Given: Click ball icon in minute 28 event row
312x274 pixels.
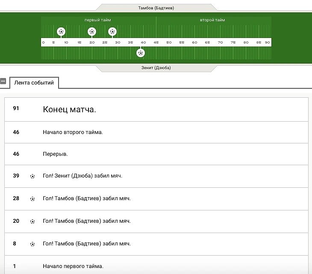Looking at the screenshot, I should click(x=32, y=199).
